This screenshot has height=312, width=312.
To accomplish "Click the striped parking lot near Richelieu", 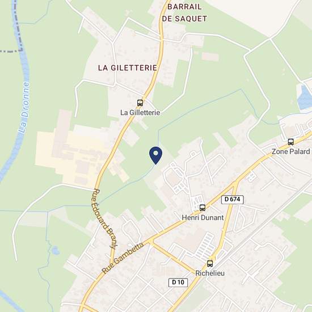I will pyautogui.click(x=205, y=246).
